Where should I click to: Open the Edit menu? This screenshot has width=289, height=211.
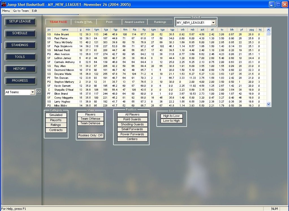click(x=34, y=11)
